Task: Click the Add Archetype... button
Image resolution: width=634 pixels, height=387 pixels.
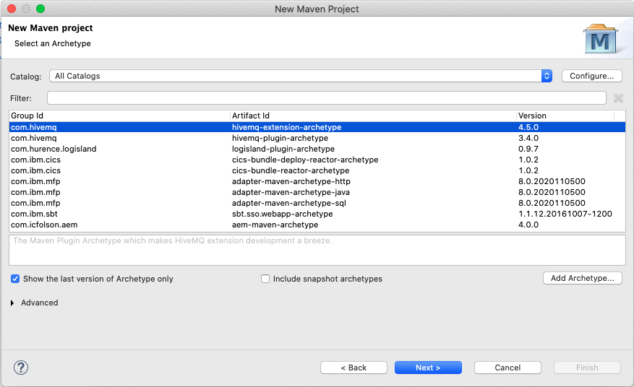Action: (582, 279)
